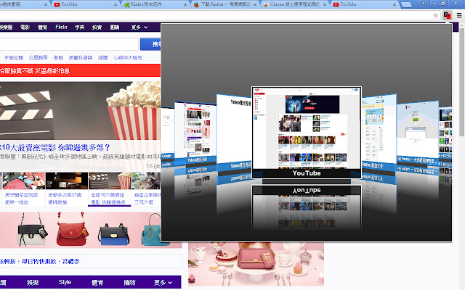Image resolution: width=465 pixels, height=290 pixels.
Task: Close the leftmost Yahoo tab
Action: tap(46, 4)
